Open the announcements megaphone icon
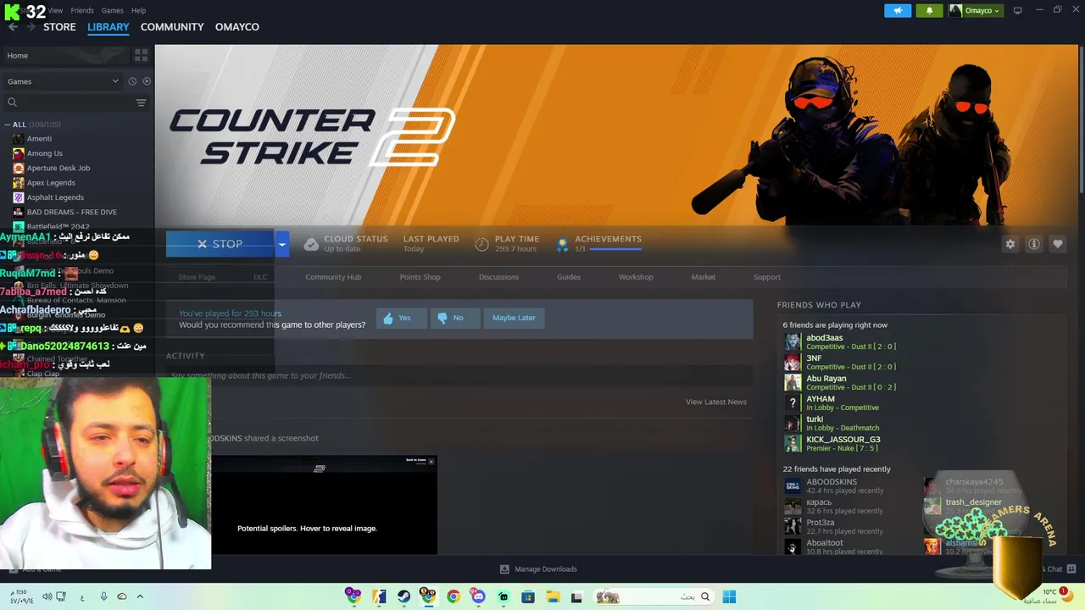Image resolution: width=1085 pixels, height=610 pixels. [898, 10]
